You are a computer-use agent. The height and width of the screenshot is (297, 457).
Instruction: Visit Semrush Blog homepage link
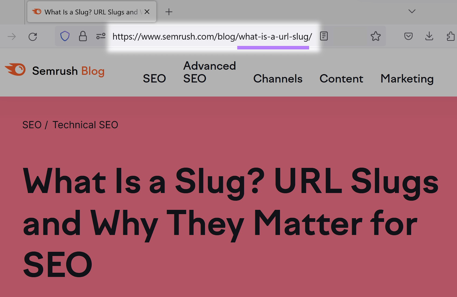click(68, 71)
